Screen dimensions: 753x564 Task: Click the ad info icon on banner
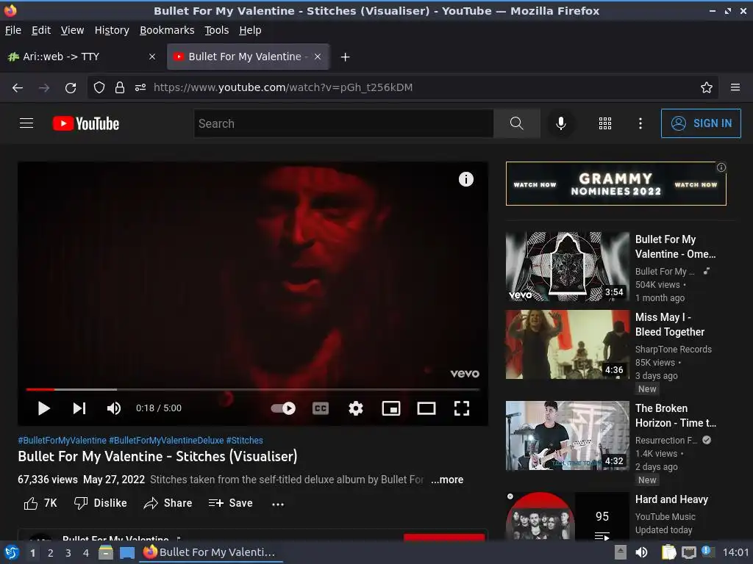[721, 167]
